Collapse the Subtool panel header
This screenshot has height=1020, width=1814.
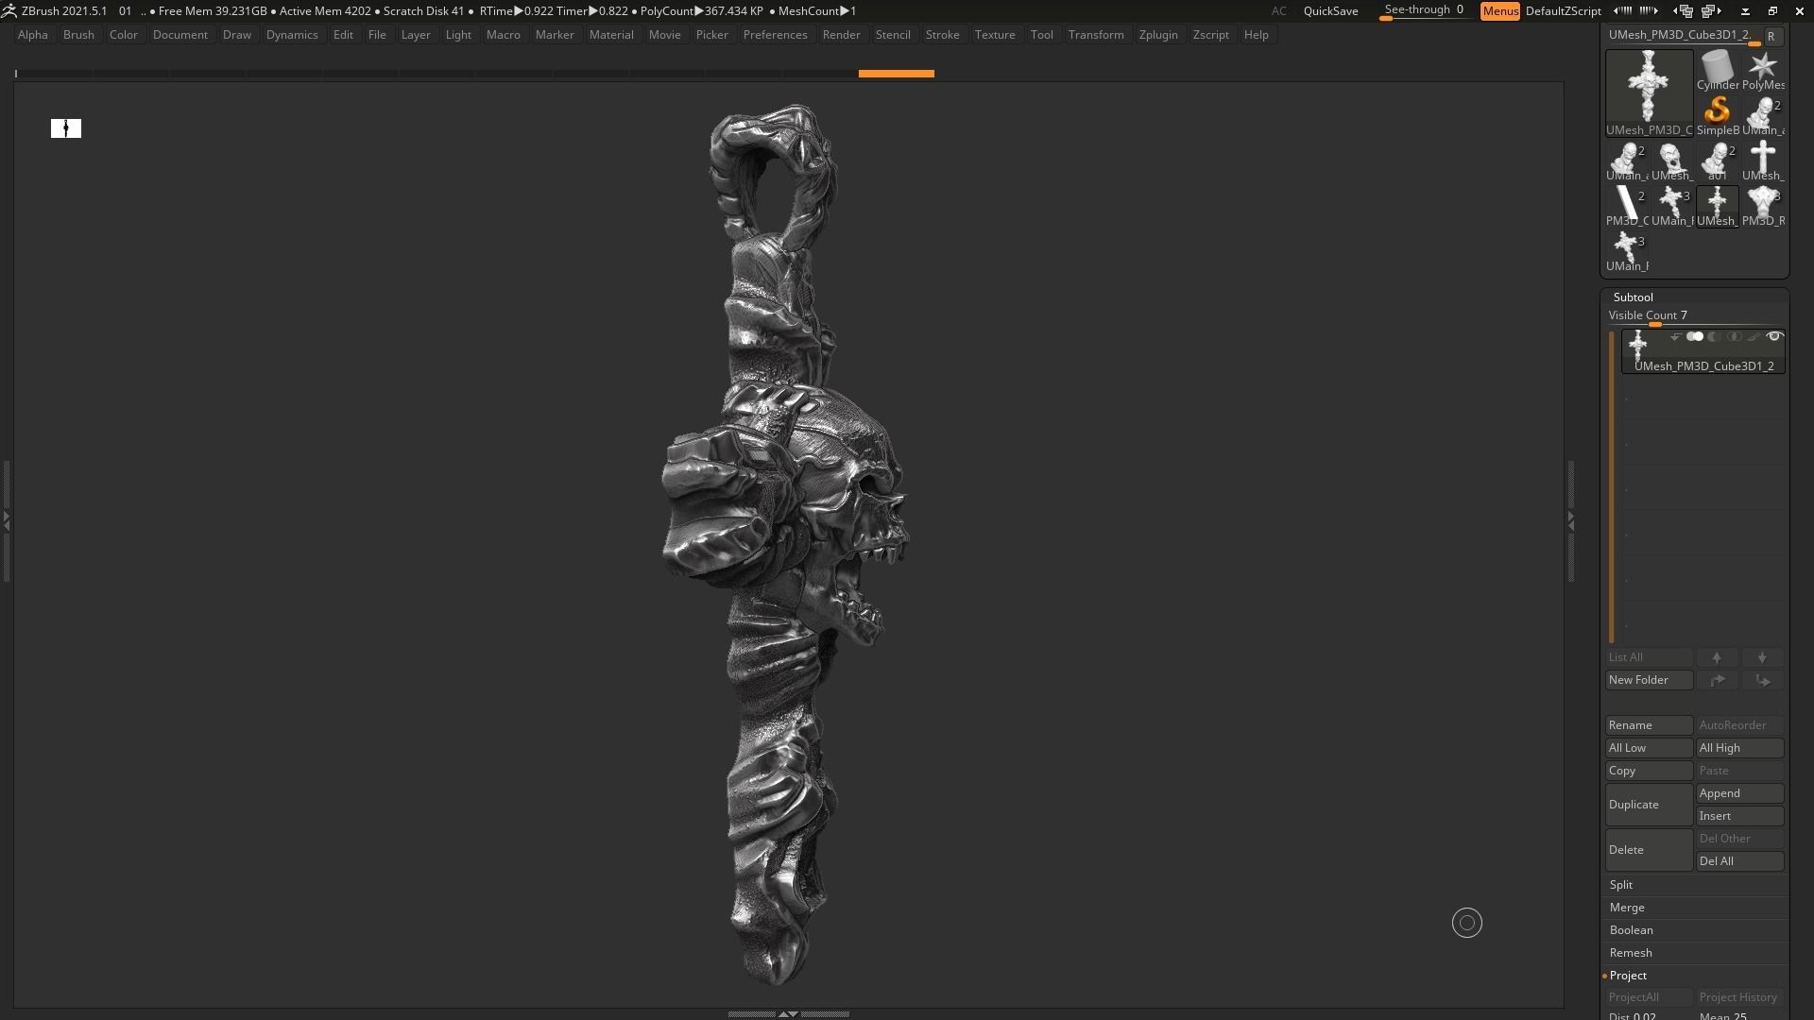click(x=1633, y=297)
